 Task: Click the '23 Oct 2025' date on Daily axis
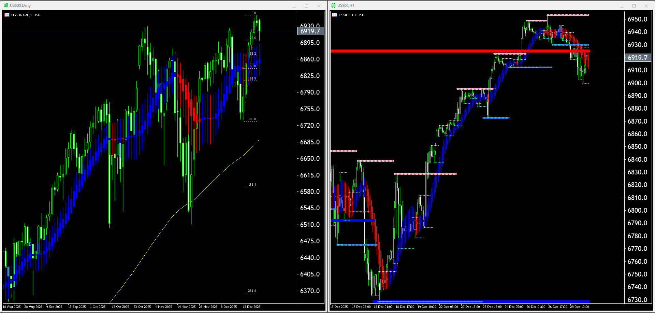pos(142,307)
